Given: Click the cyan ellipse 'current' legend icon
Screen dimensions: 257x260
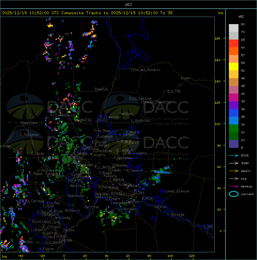Looking at the screenshot, I should [x=234, y=194].
